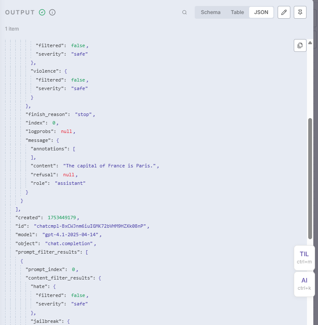
Task: Click the "hate" key
Action: click(x=39, y=286)
